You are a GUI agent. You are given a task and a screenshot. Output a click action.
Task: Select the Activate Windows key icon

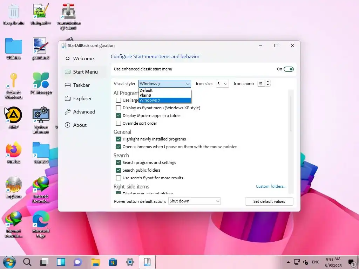tap(14, 86)
